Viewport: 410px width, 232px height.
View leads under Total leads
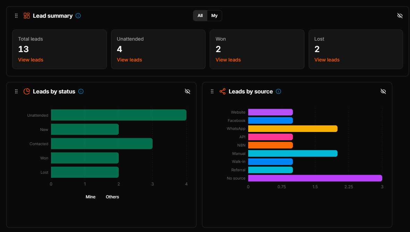point(31,60)
